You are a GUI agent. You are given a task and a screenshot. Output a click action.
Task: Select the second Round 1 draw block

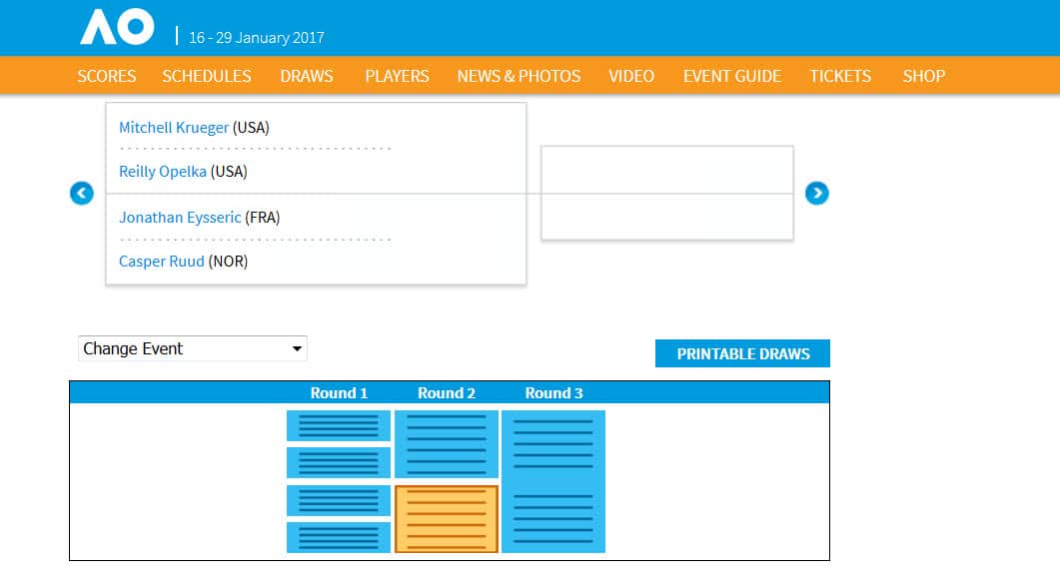(339, 463)
